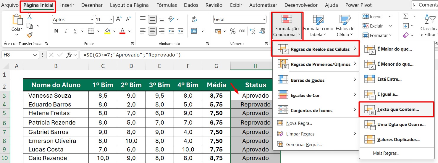Screen dimensions: 438x163
Task: Click the Copy icon in clipboard group
Action: coord(30,26)
